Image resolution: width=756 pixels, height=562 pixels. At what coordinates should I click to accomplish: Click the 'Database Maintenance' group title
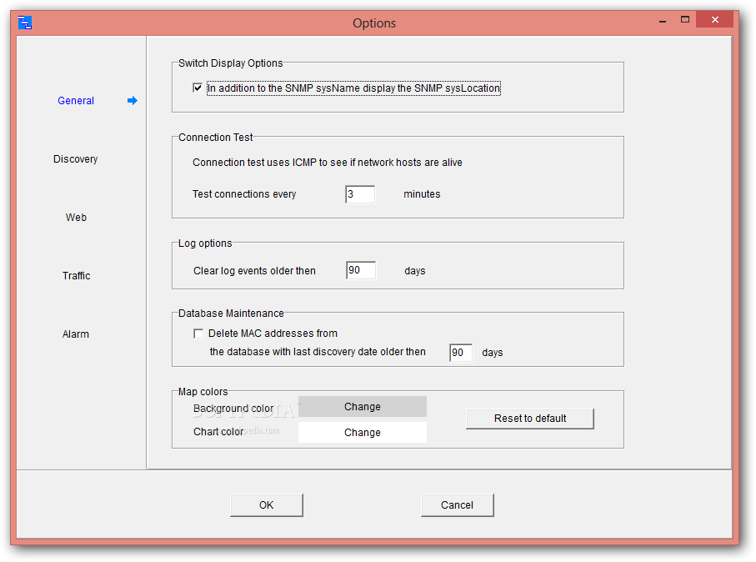(x=231, y=314)
